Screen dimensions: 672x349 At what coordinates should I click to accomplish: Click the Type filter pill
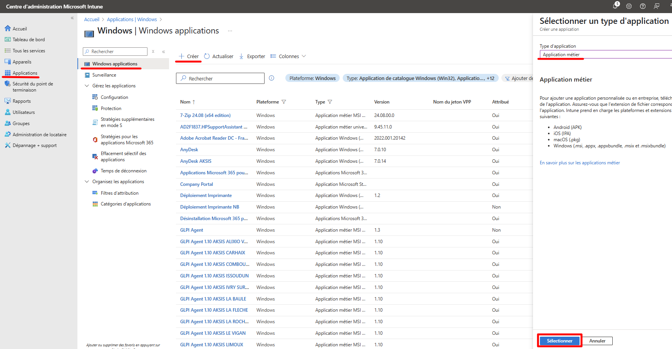click(x=421, y=78)
